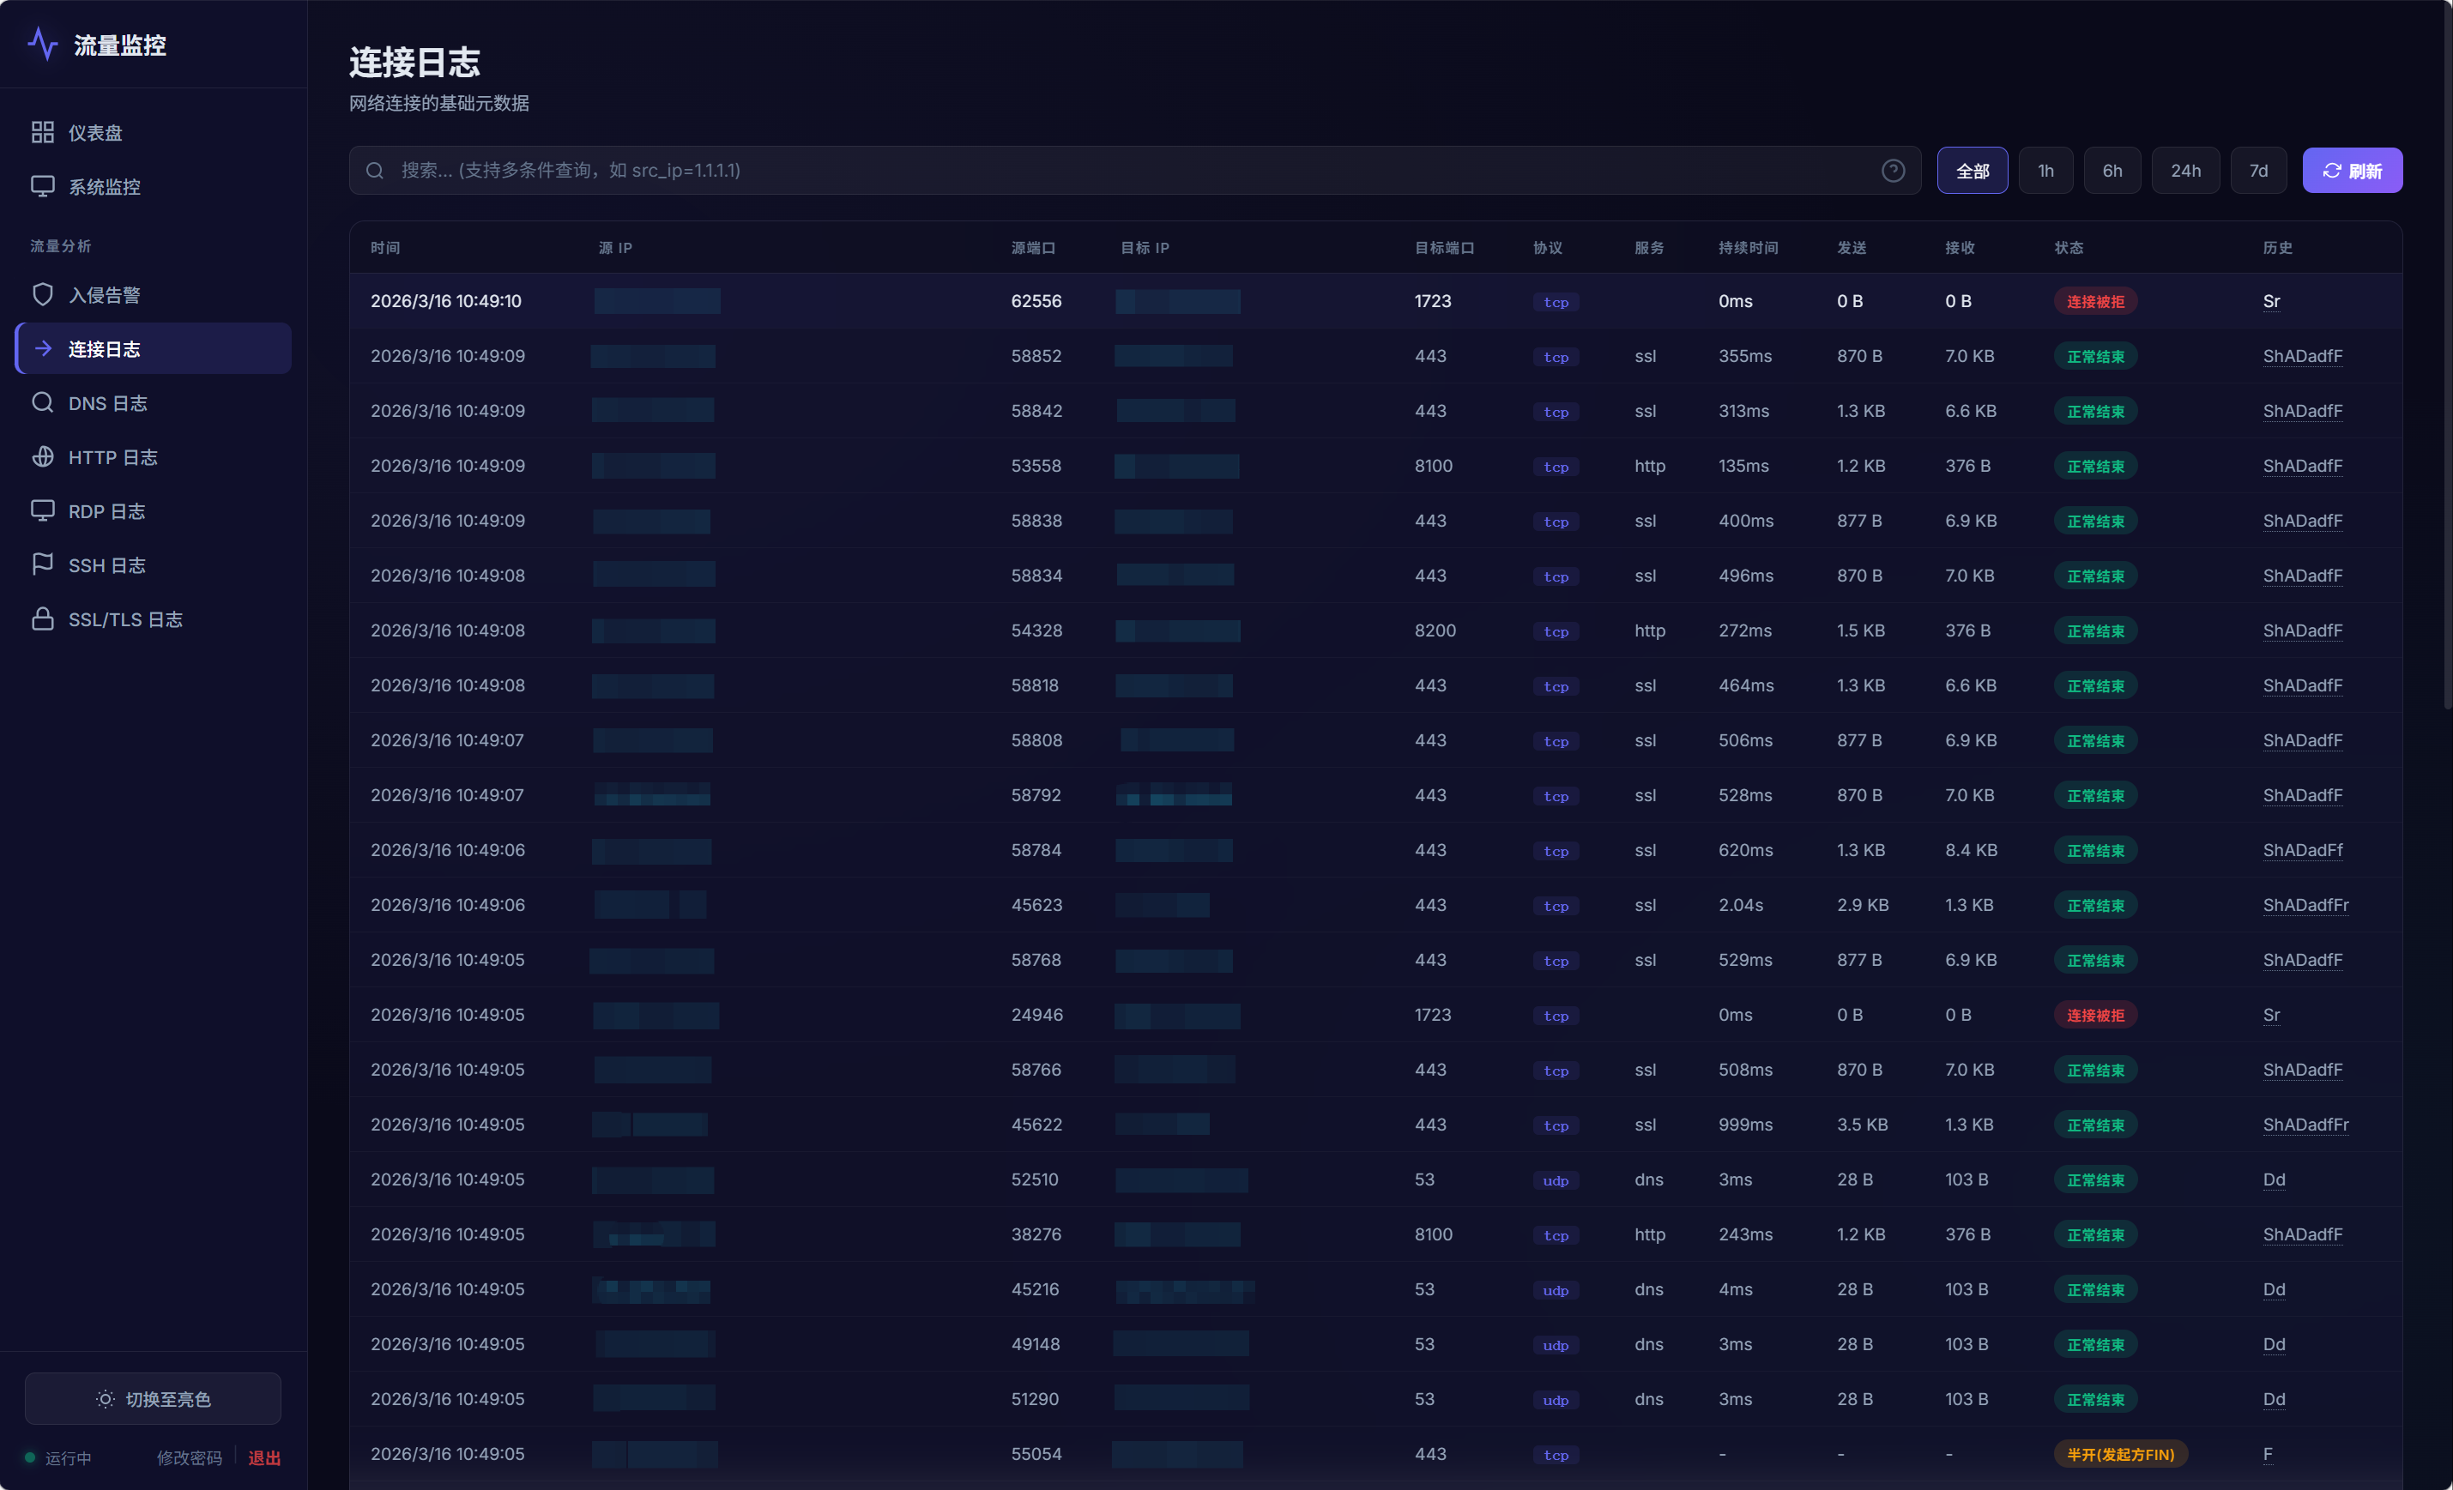This screenshot has width=2453, height=1490.
Task: Click the search help question mark icon
Action: pyautogui.click(x=1893, y=170)
